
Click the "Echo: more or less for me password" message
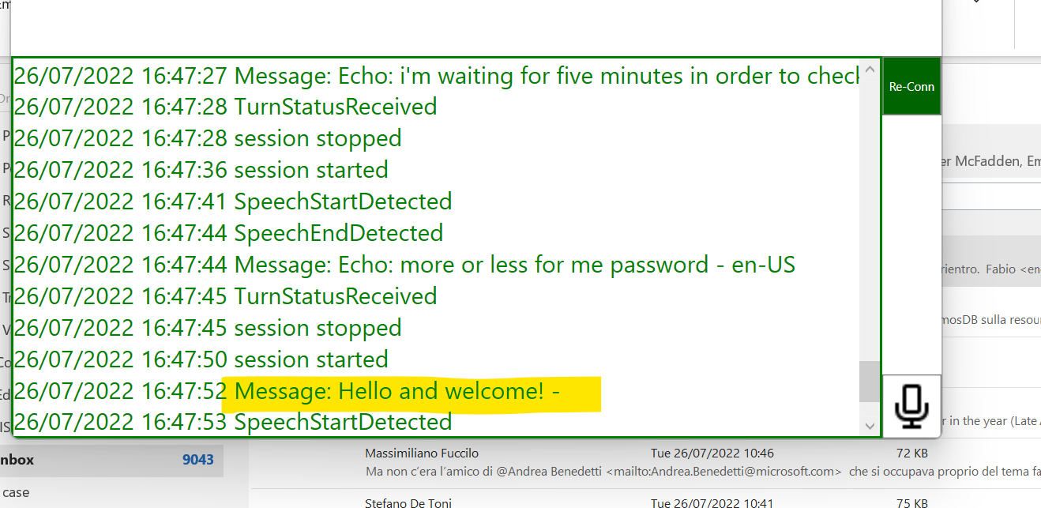click(403, 264)
